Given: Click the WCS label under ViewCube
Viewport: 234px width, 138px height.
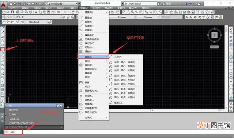Looking at the screenshot, I should tap(214, 47).
